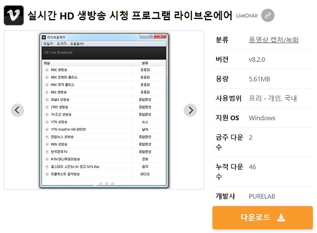This screenshot has height=233, width=317.
Task: Click the play icon beside MBC 뮤직 플러스
Action: [47, 85]
